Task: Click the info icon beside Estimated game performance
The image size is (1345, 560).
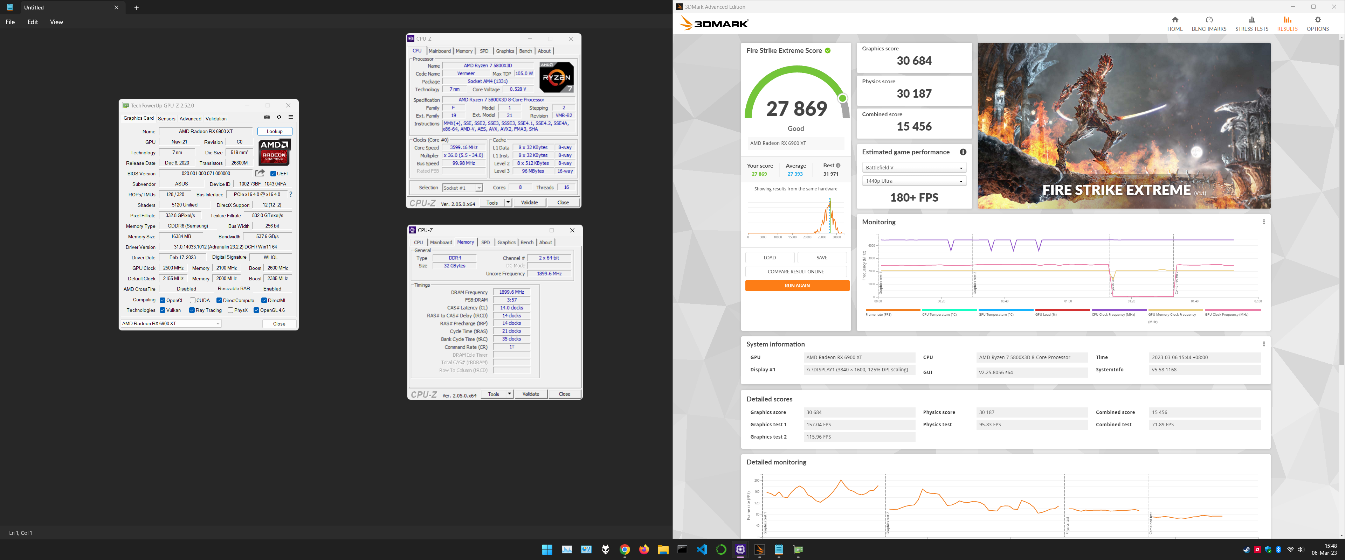Action: 963,152
